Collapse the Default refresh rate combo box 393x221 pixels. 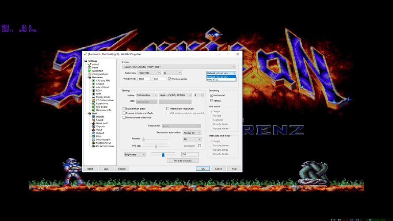tap(221, 73)
